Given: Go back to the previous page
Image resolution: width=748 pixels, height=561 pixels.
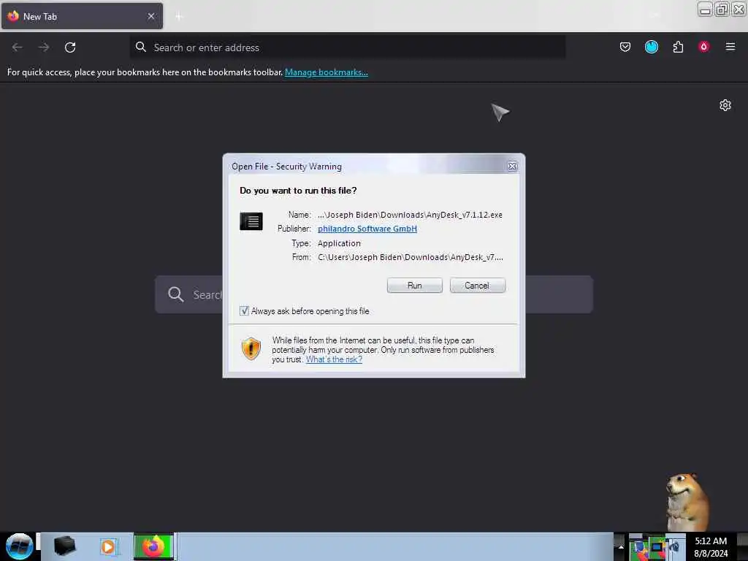Looking at the screenshot, I should click(18, 47).
